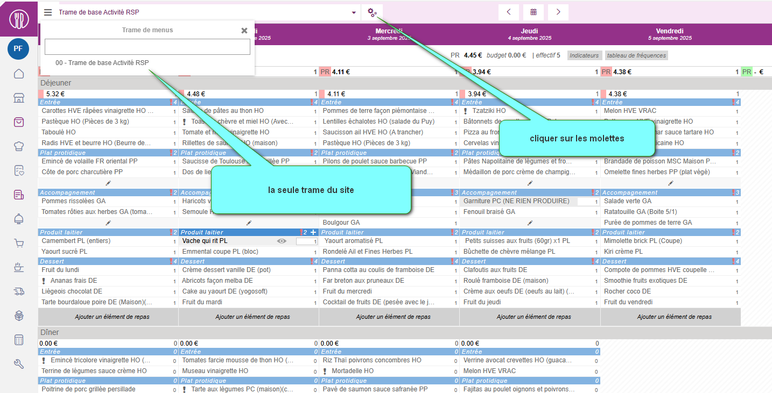Select Clafoutis aux fruits DE
The image size is (772, 393).
pyautogui.click(x=495, y=270)
